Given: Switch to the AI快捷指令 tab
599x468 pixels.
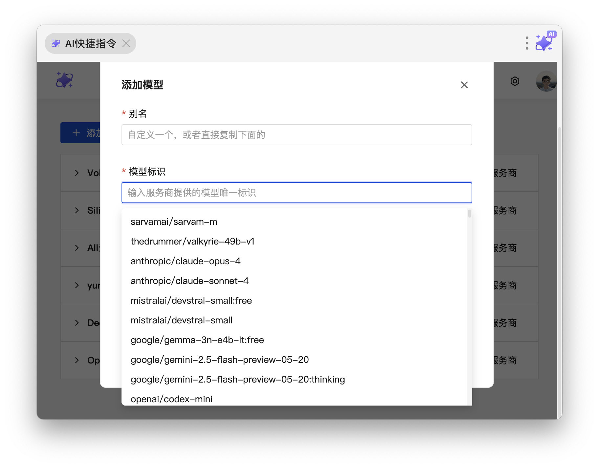Looking at the screenshot, I should point(90,43).
